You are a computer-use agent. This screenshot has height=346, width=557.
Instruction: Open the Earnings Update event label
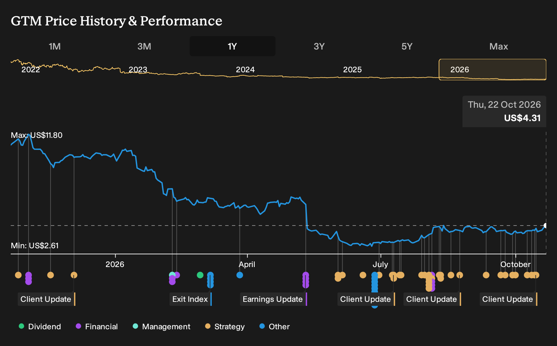click(x=273, y=299)
